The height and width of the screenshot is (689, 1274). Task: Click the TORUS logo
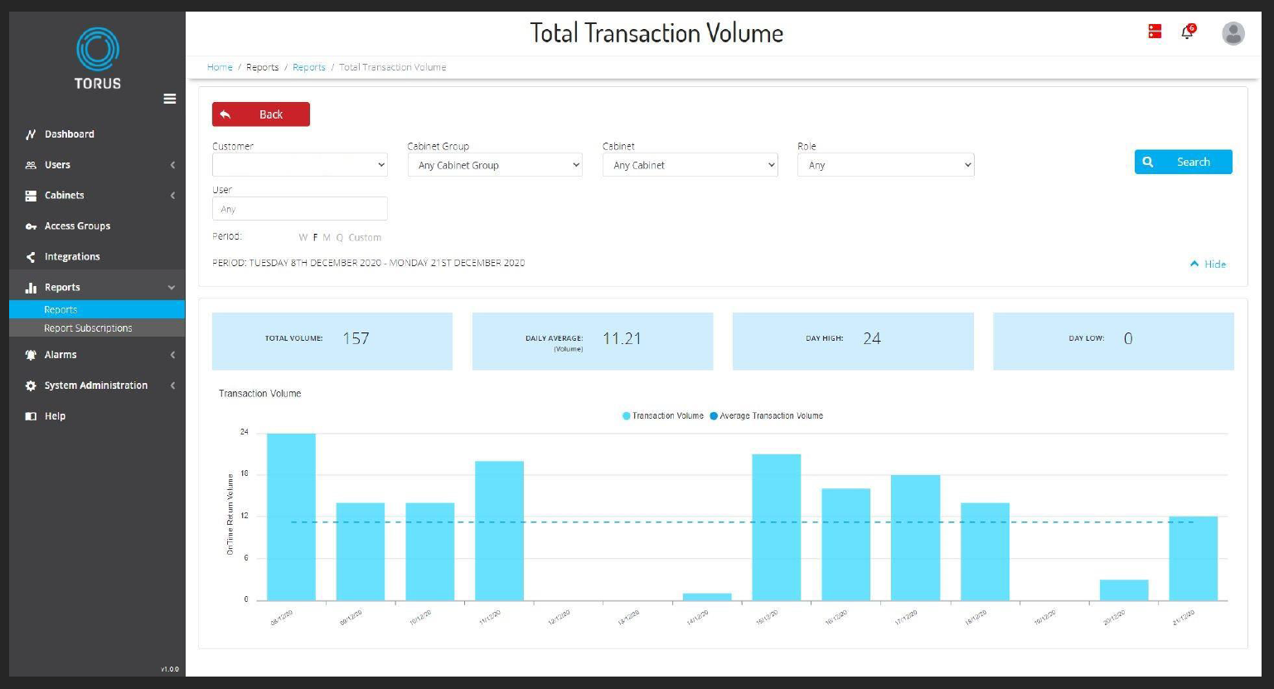point(98,58)
